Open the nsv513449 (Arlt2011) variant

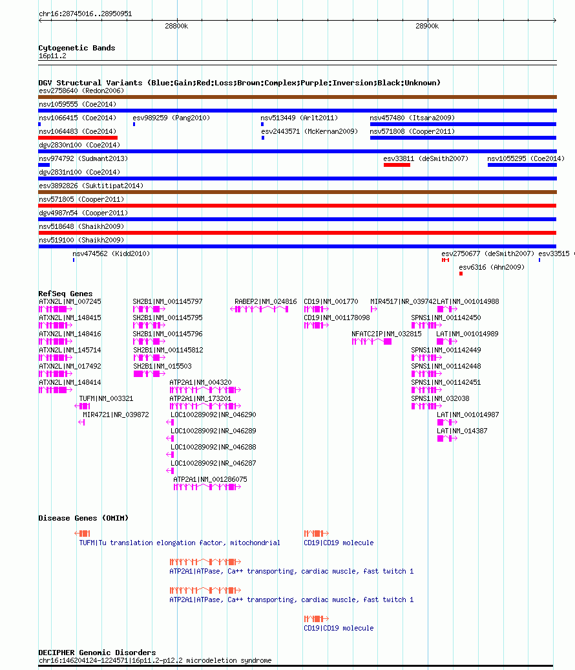click(x=262, y=124)
